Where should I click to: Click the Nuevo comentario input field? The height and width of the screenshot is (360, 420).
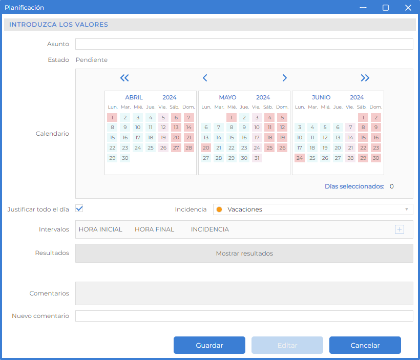click(244, 316)
